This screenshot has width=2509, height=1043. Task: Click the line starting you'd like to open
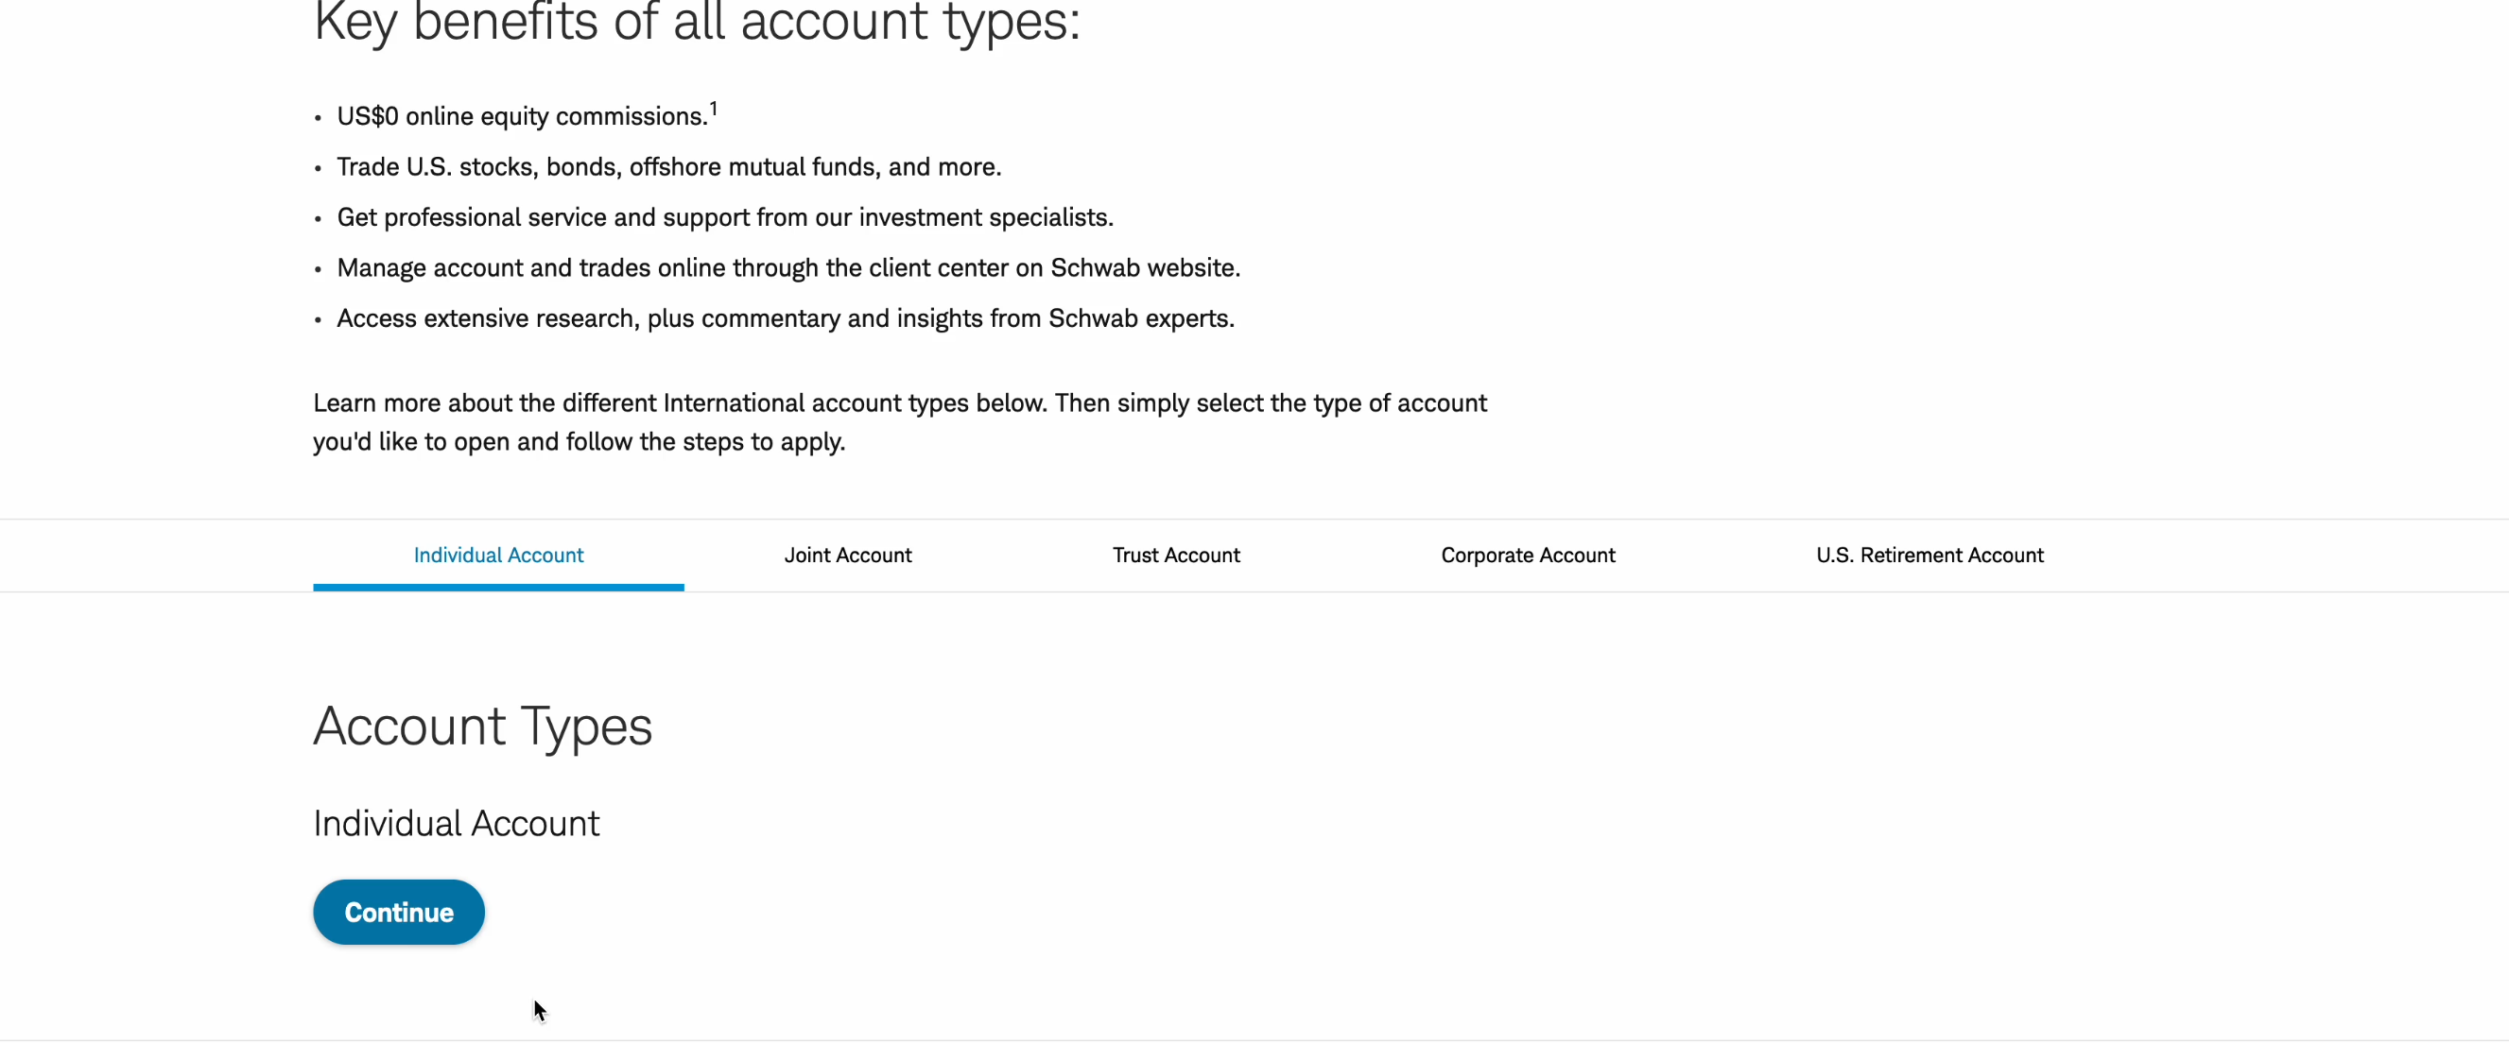click(579, 442)
